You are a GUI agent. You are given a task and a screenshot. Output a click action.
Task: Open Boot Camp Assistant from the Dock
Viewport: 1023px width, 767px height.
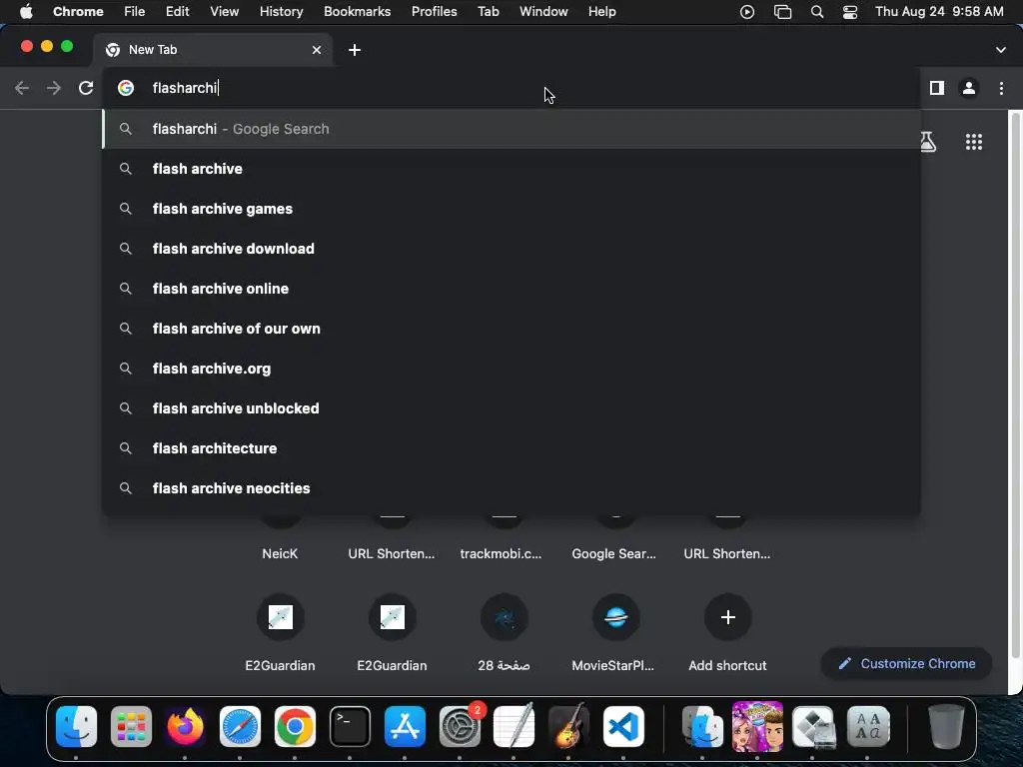click(x=813, y=727)
